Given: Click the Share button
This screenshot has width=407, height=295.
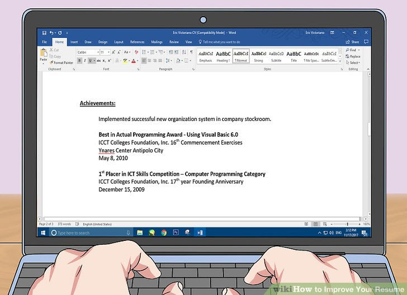Looking at the screenshot, I should (352, 42).
